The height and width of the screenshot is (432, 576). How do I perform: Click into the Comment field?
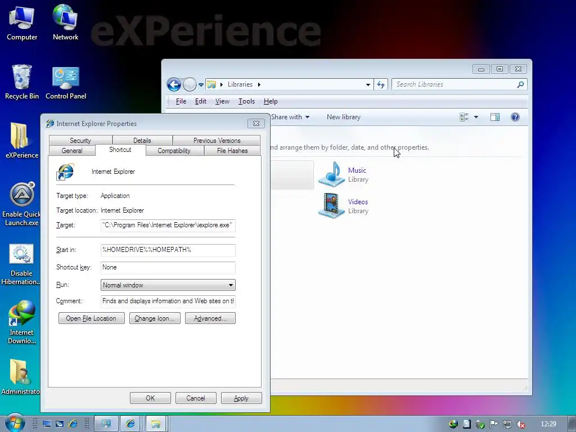pos(168,301)
